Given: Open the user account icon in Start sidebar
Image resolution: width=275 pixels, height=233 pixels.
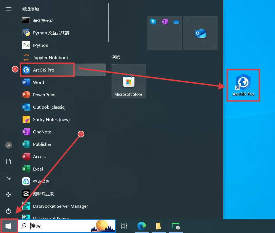Looking at the screenshot, I should coord(9,145).
